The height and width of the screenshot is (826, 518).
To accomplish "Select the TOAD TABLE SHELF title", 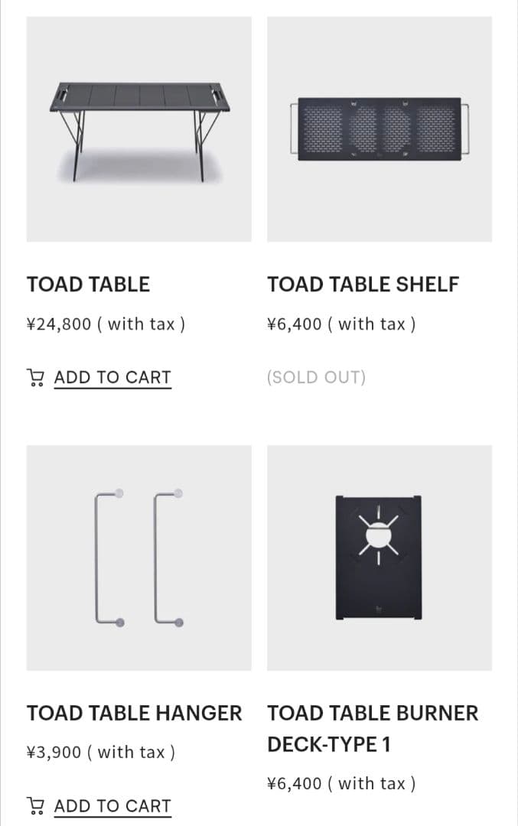I will tap(363, 285).
